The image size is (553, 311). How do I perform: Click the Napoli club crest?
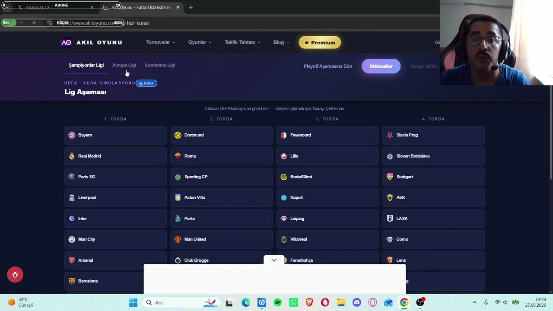[x=283, y=197]
